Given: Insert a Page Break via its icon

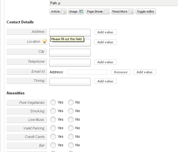Looking at the screenshot, I should pyautogui.click(x=98, y=11).
